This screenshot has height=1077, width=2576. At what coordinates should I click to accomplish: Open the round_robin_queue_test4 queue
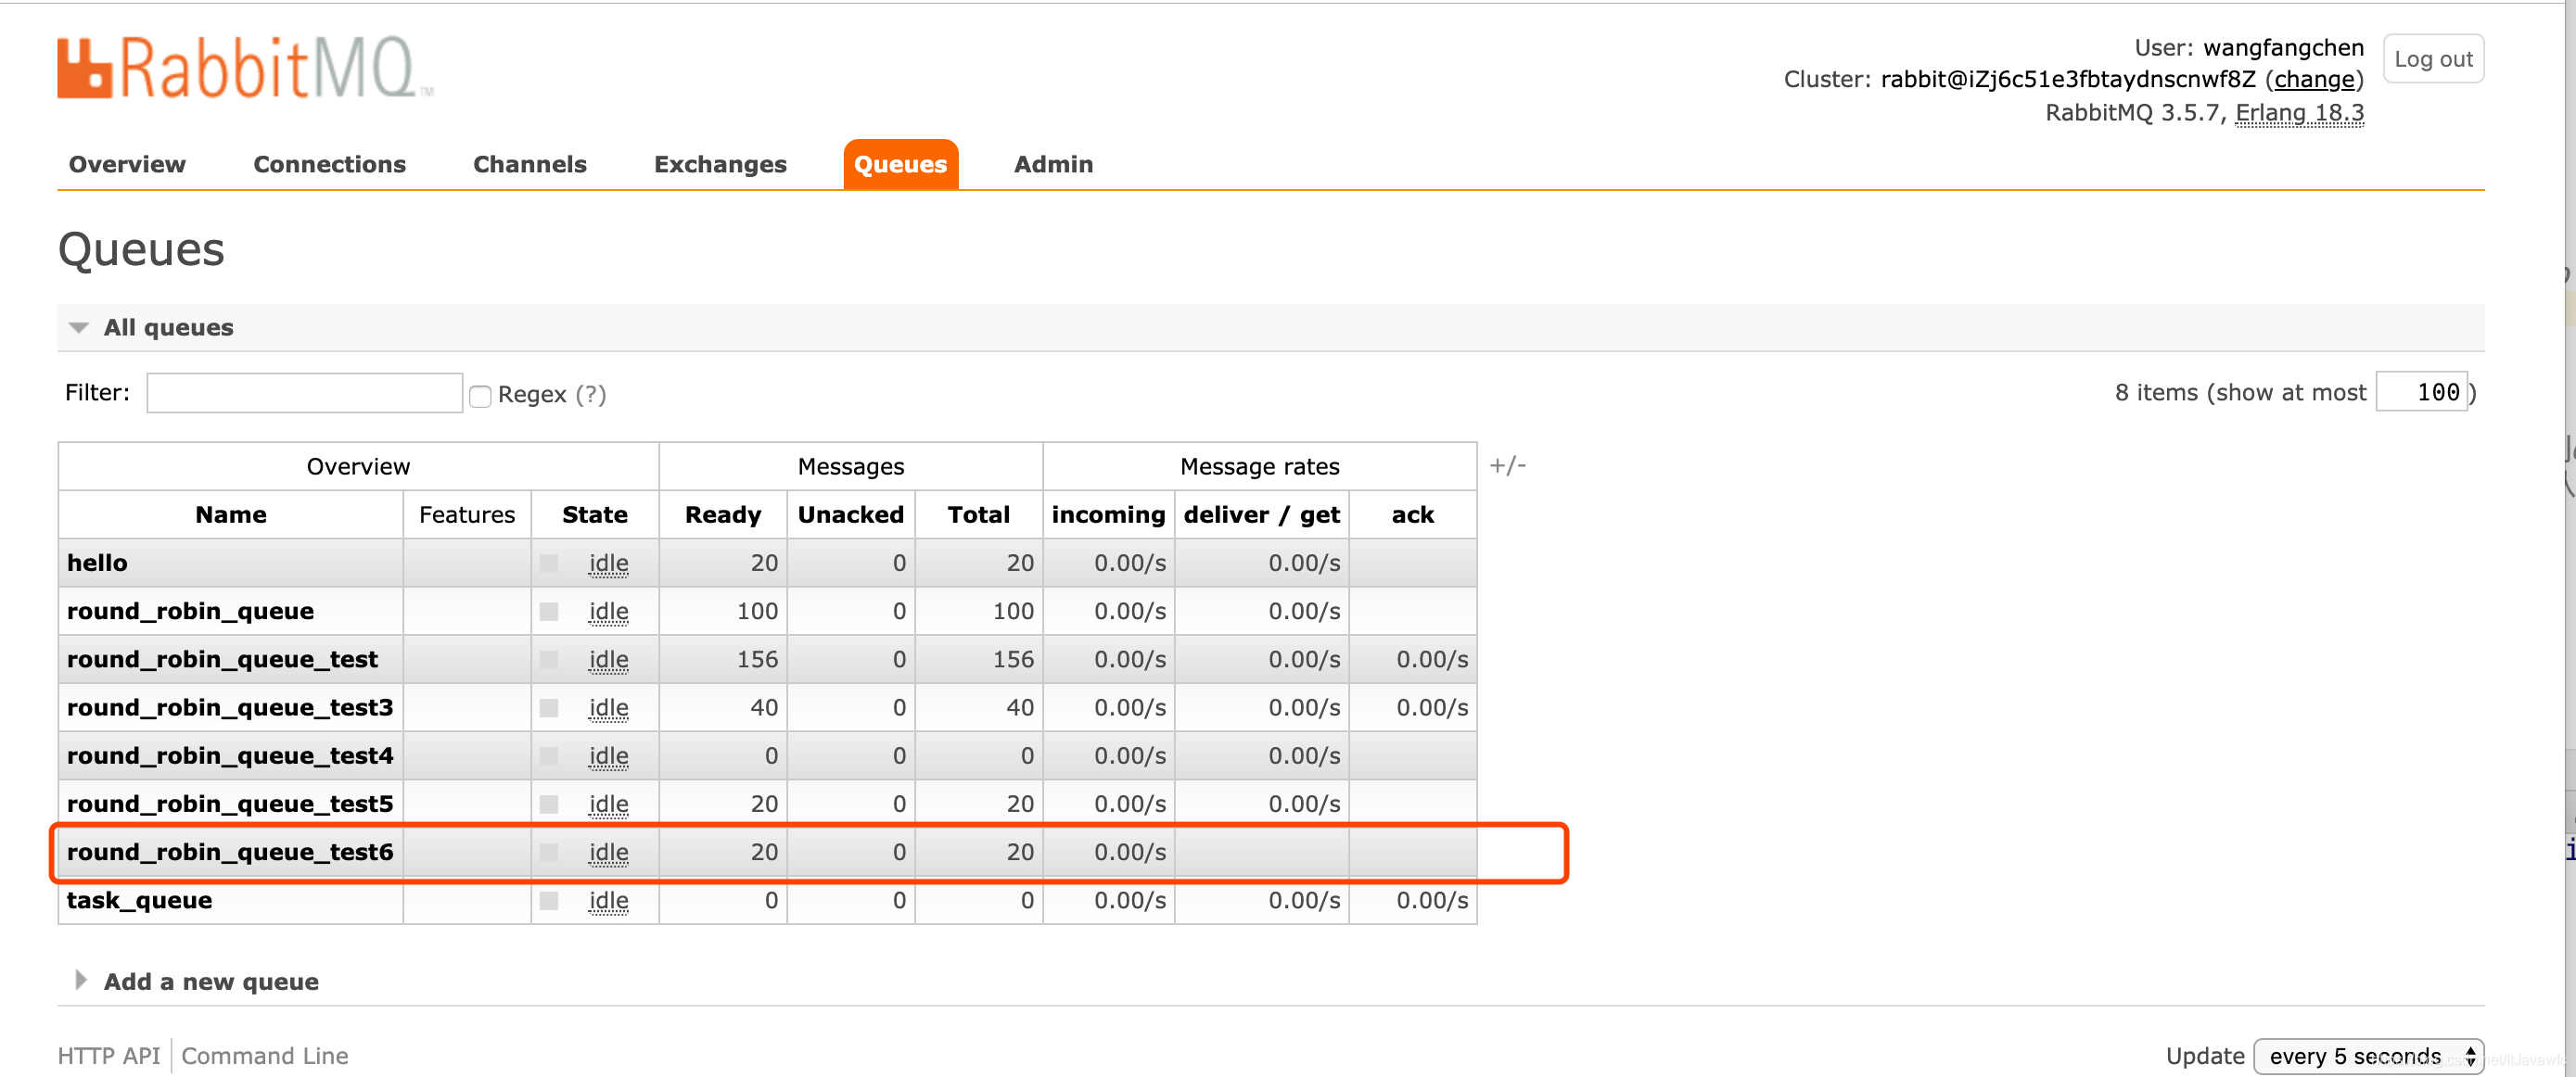230,755
